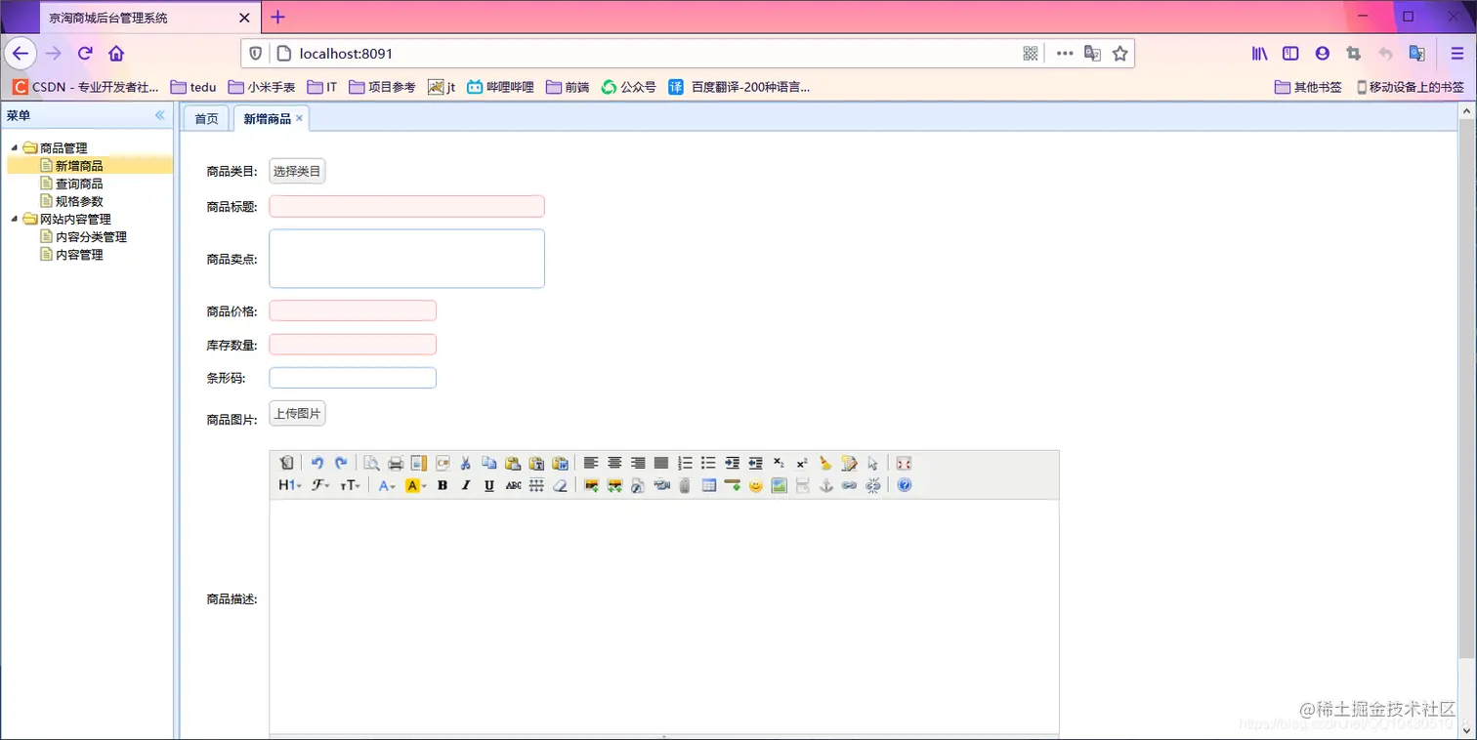Screen dimensions: 1477x740
Task: Switch to the 首页 tab
Action: click(x=206, y=118)
